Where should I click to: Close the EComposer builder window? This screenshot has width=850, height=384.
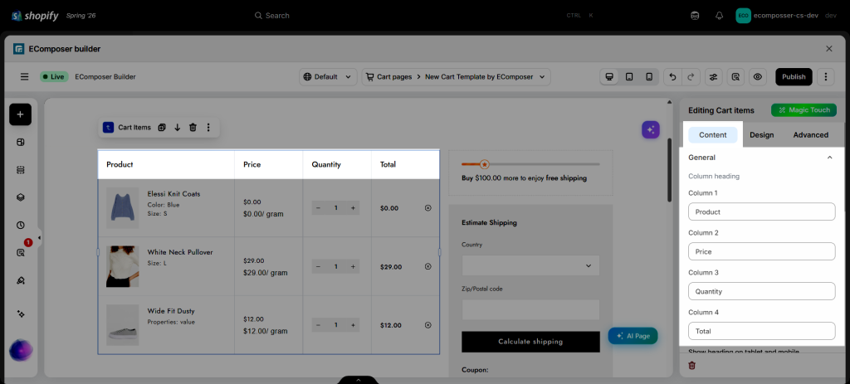point(829,49)
